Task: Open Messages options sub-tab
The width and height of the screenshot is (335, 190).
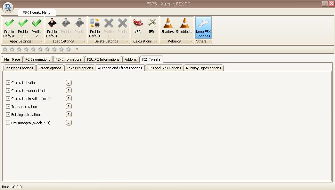Action: coord(20,68)
